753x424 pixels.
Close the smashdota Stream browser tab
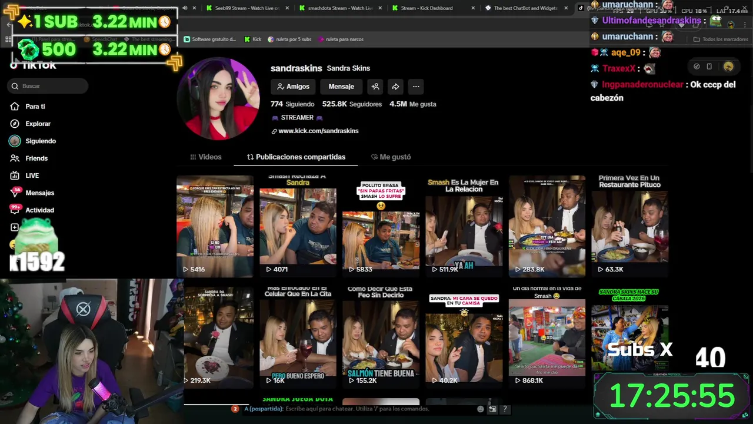point(379,8)
